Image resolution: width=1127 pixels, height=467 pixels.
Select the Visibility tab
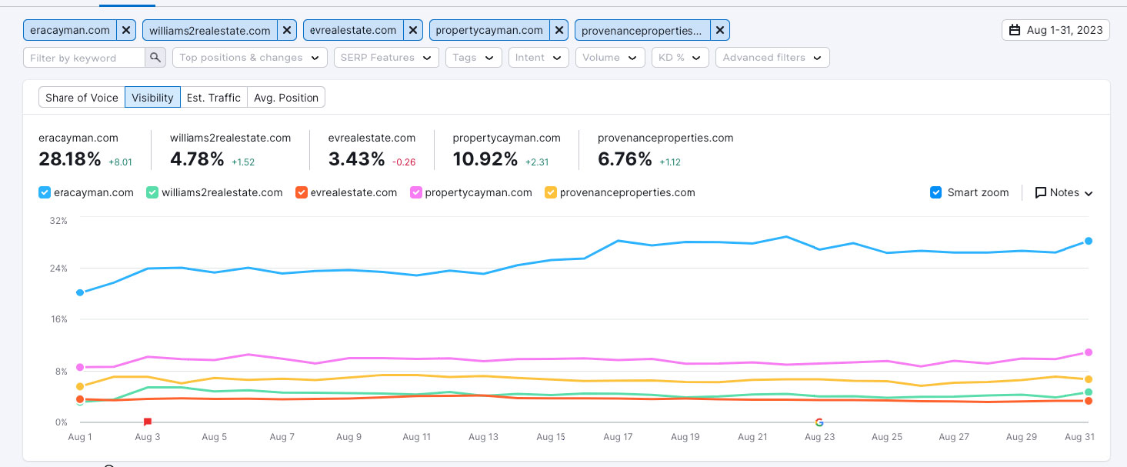pyautogui.click(x=152, y=98)
